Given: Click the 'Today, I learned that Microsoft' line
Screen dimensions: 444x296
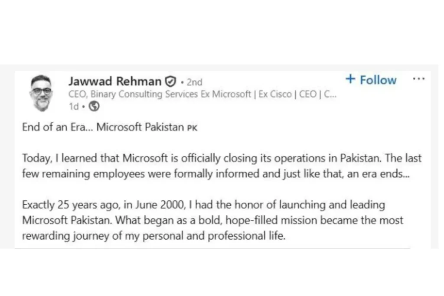Looking at the screenshot, I should point(222,158).
